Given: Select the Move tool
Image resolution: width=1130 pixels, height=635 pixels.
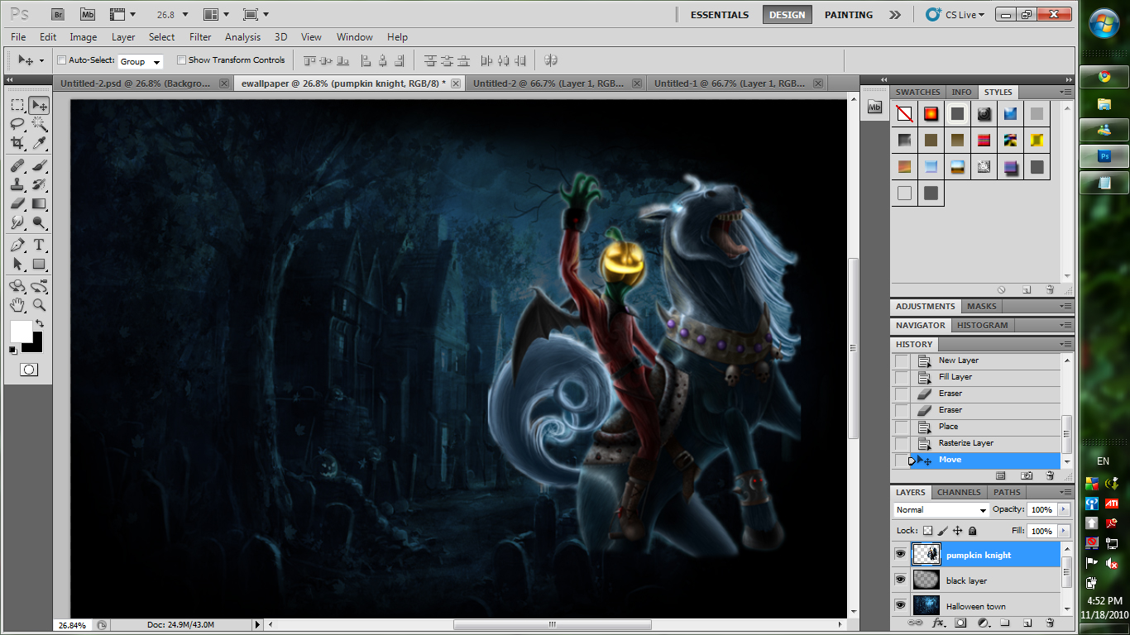Looking at the screenshot, I should tap(39, 104).
